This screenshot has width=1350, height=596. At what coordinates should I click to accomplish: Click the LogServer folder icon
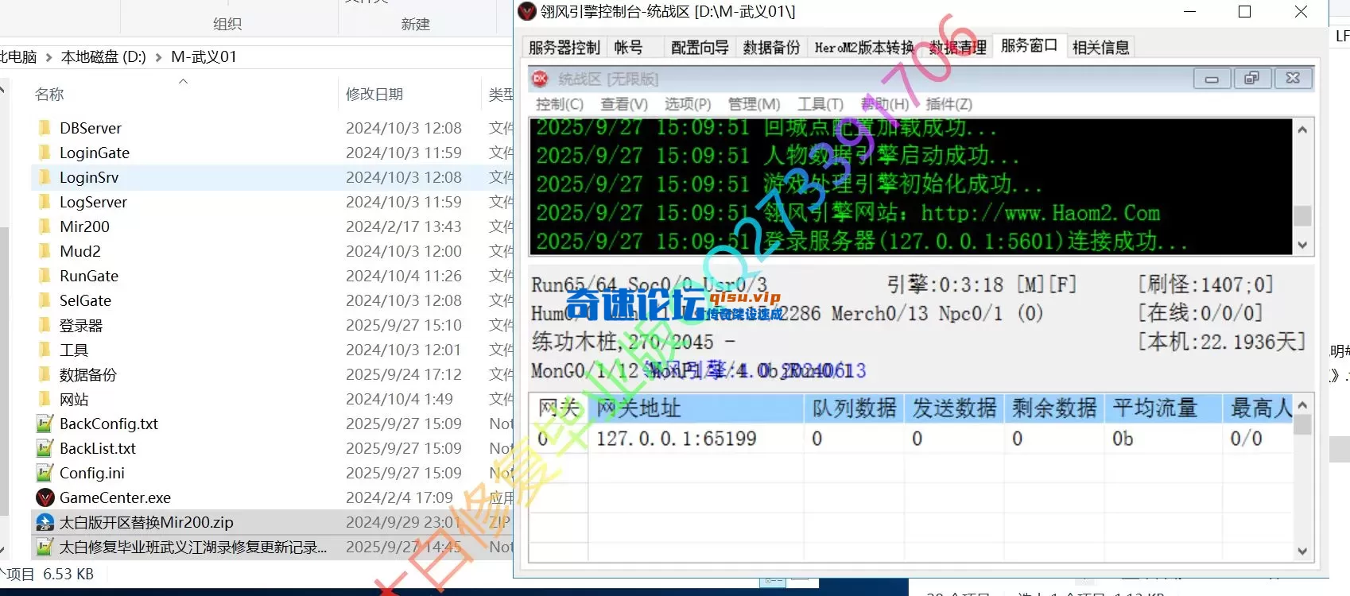45,202
